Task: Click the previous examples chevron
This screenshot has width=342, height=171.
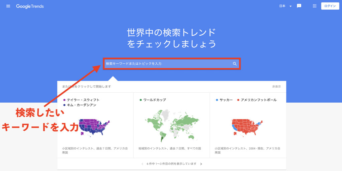Action: click(142, 164)
